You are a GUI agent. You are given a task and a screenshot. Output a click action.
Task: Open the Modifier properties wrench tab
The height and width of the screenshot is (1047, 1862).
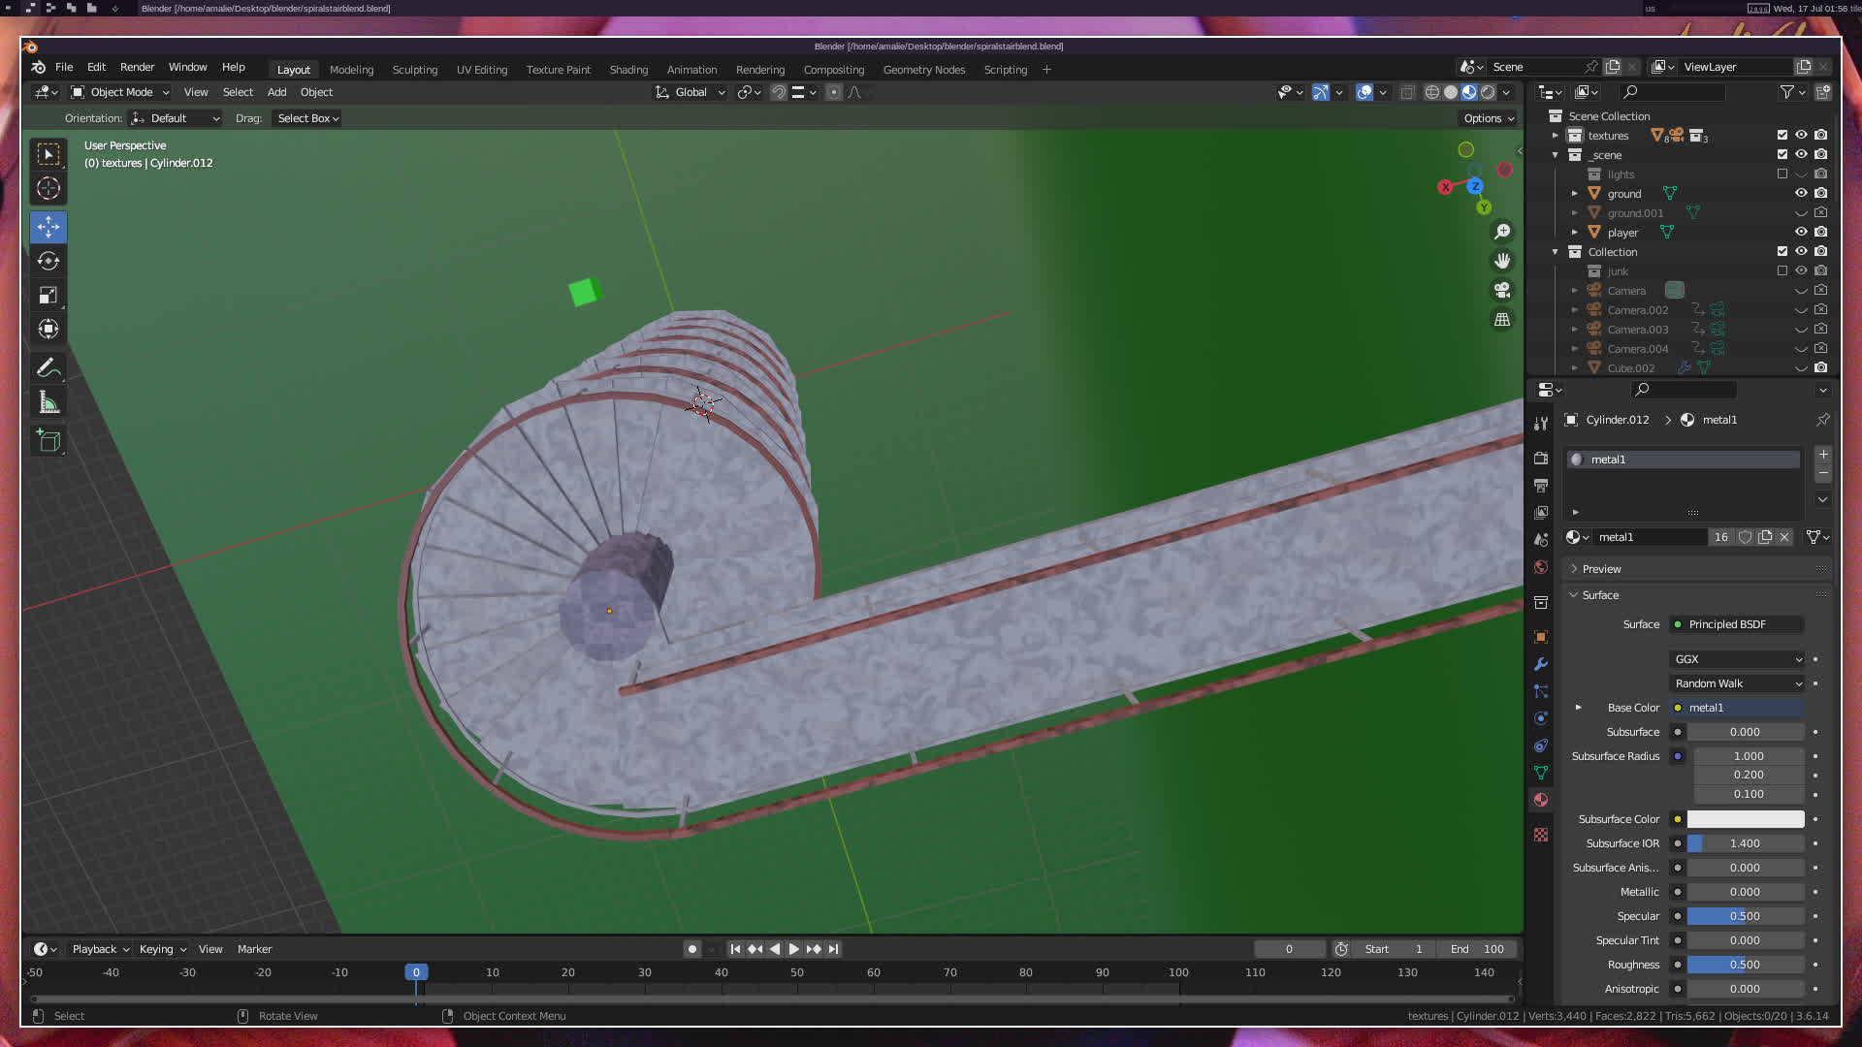point(1541,664)
